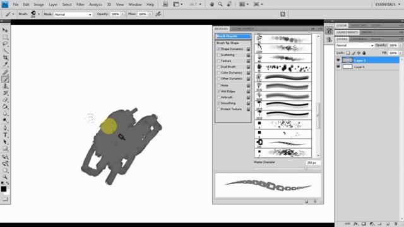Launch Bridge from application bar
Screen dimensions: 404x227
(165, 4)
